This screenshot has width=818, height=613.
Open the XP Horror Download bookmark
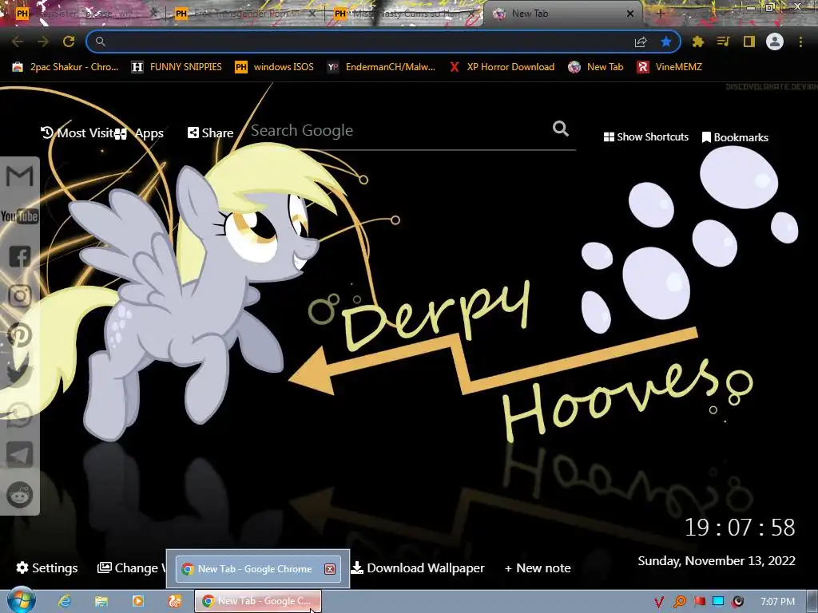(502, 67)
